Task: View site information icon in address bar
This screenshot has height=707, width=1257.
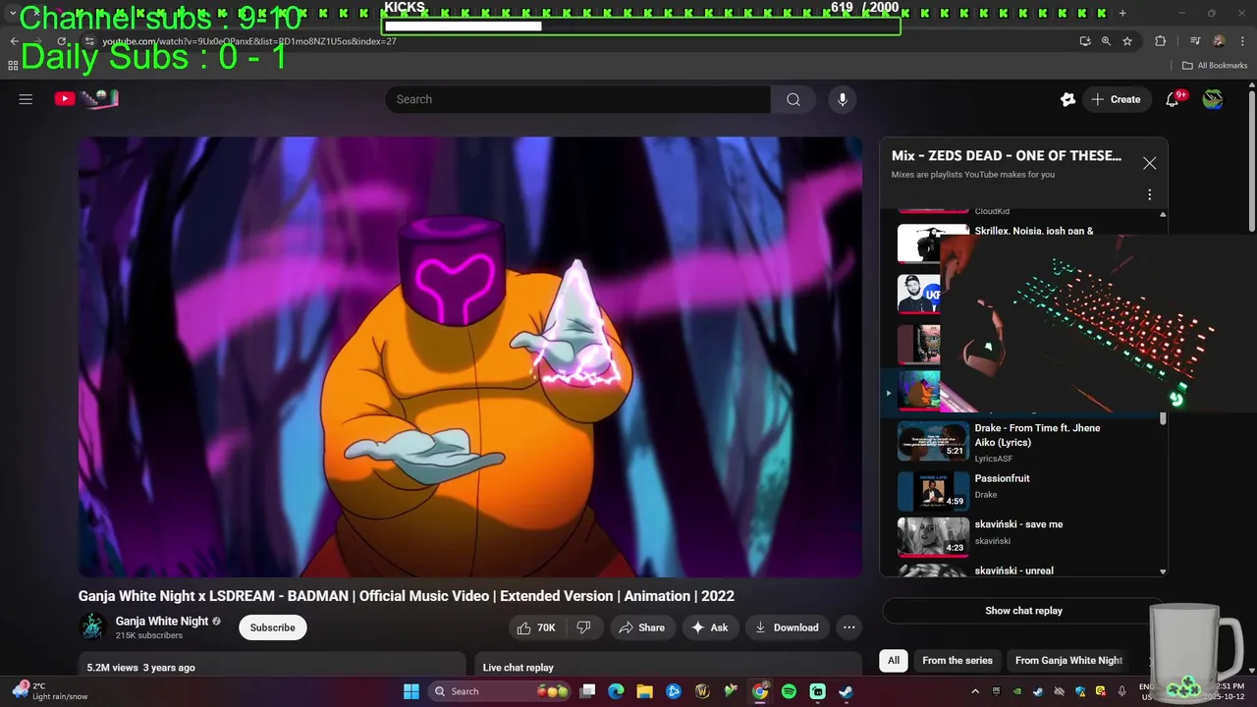Action: 88,41
